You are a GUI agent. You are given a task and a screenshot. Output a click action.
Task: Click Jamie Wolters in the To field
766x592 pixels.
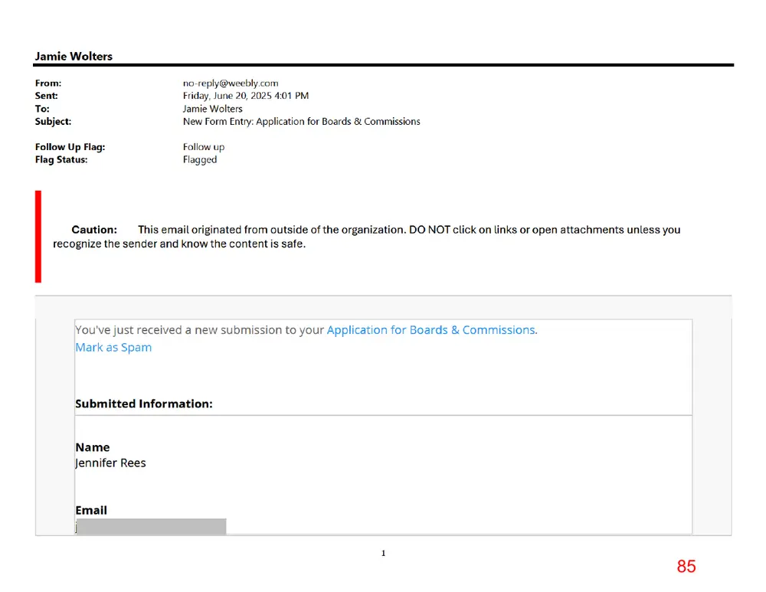point(212,109)
